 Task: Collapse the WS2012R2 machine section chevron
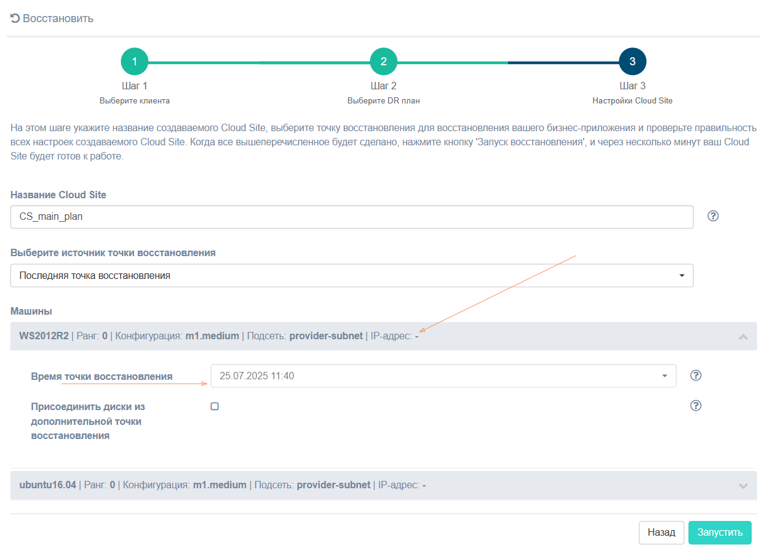(x=743, y=337)
